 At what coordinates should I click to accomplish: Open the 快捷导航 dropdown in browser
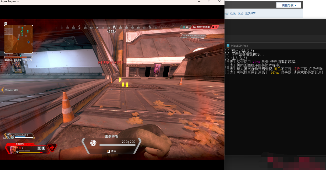click(289, 5)
